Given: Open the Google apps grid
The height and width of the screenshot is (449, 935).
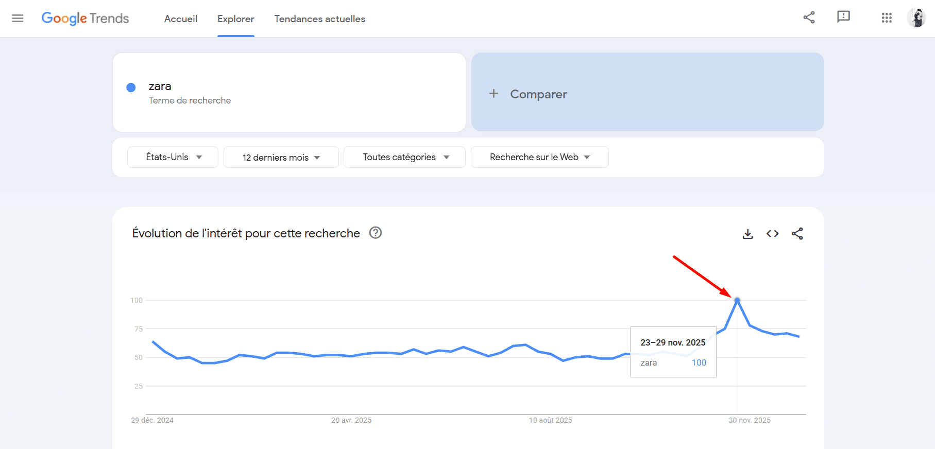Looking at the screenshot, I should pyautogui.click(x=887, y=18).
